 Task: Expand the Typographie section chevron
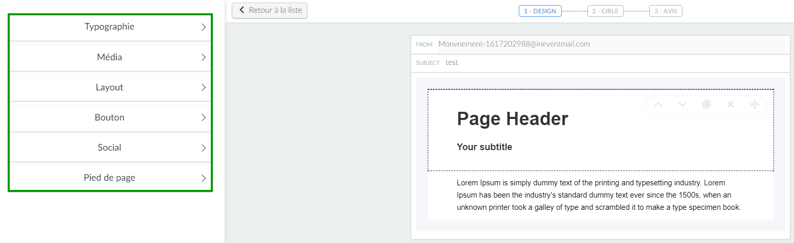click(203, 27)
